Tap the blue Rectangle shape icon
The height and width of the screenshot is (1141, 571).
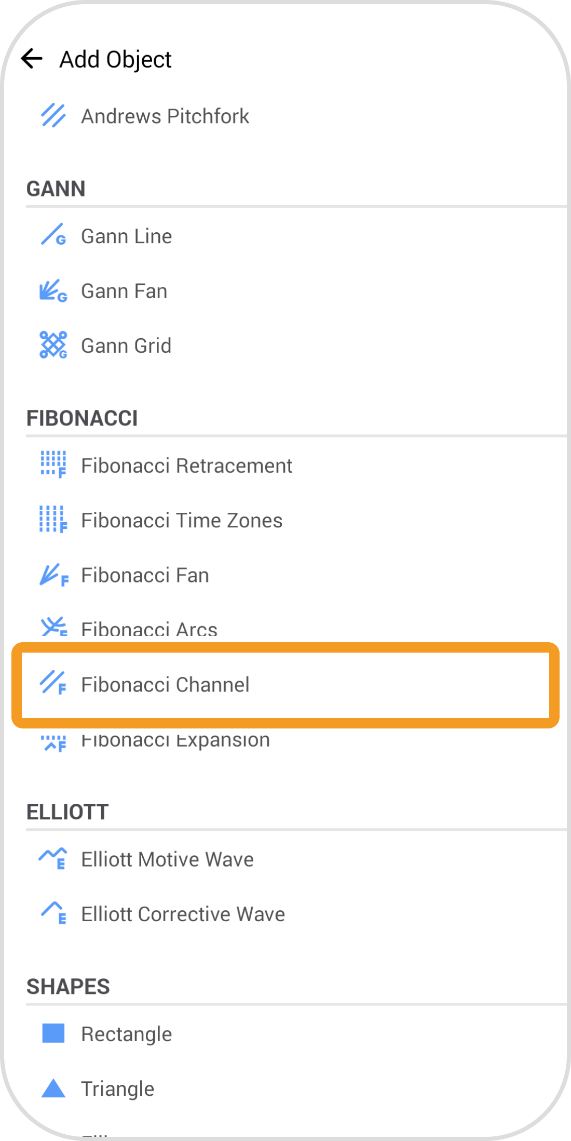coord(53,1033)
